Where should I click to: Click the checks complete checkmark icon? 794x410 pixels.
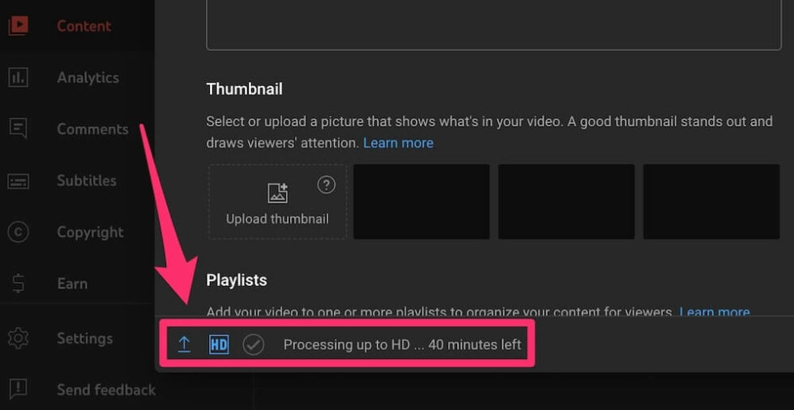[x=253, y=344]
